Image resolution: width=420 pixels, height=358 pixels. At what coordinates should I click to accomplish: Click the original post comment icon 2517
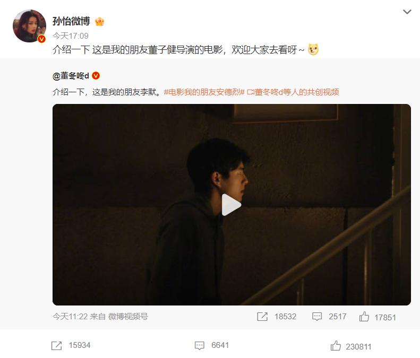(317, 317)
